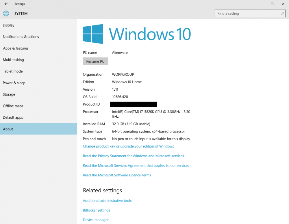The width and height of the screenshot is (289, 224).
Task: Close the Settings window
Action: pyautogui.click(x=283, y=4)
